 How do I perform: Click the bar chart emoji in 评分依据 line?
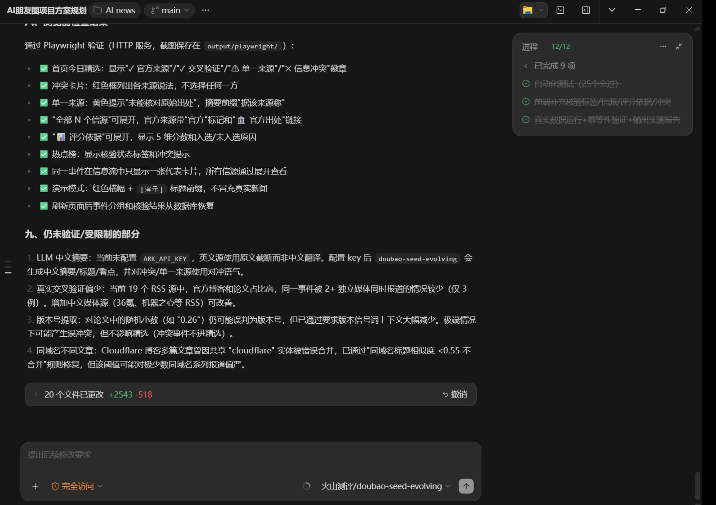[61, 137]
